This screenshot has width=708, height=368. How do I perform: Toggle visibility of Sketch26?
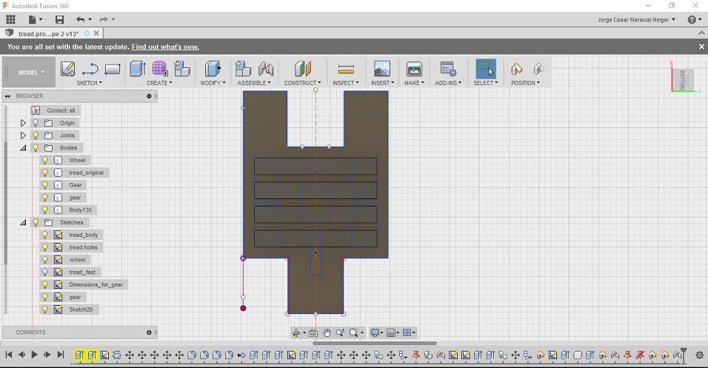(44, 310)
